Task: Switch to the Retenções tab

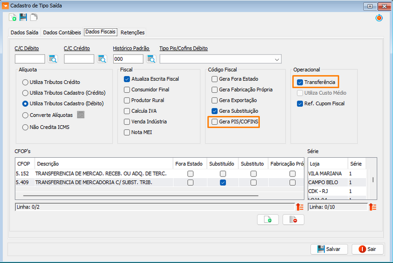Action: coord(133,32)
